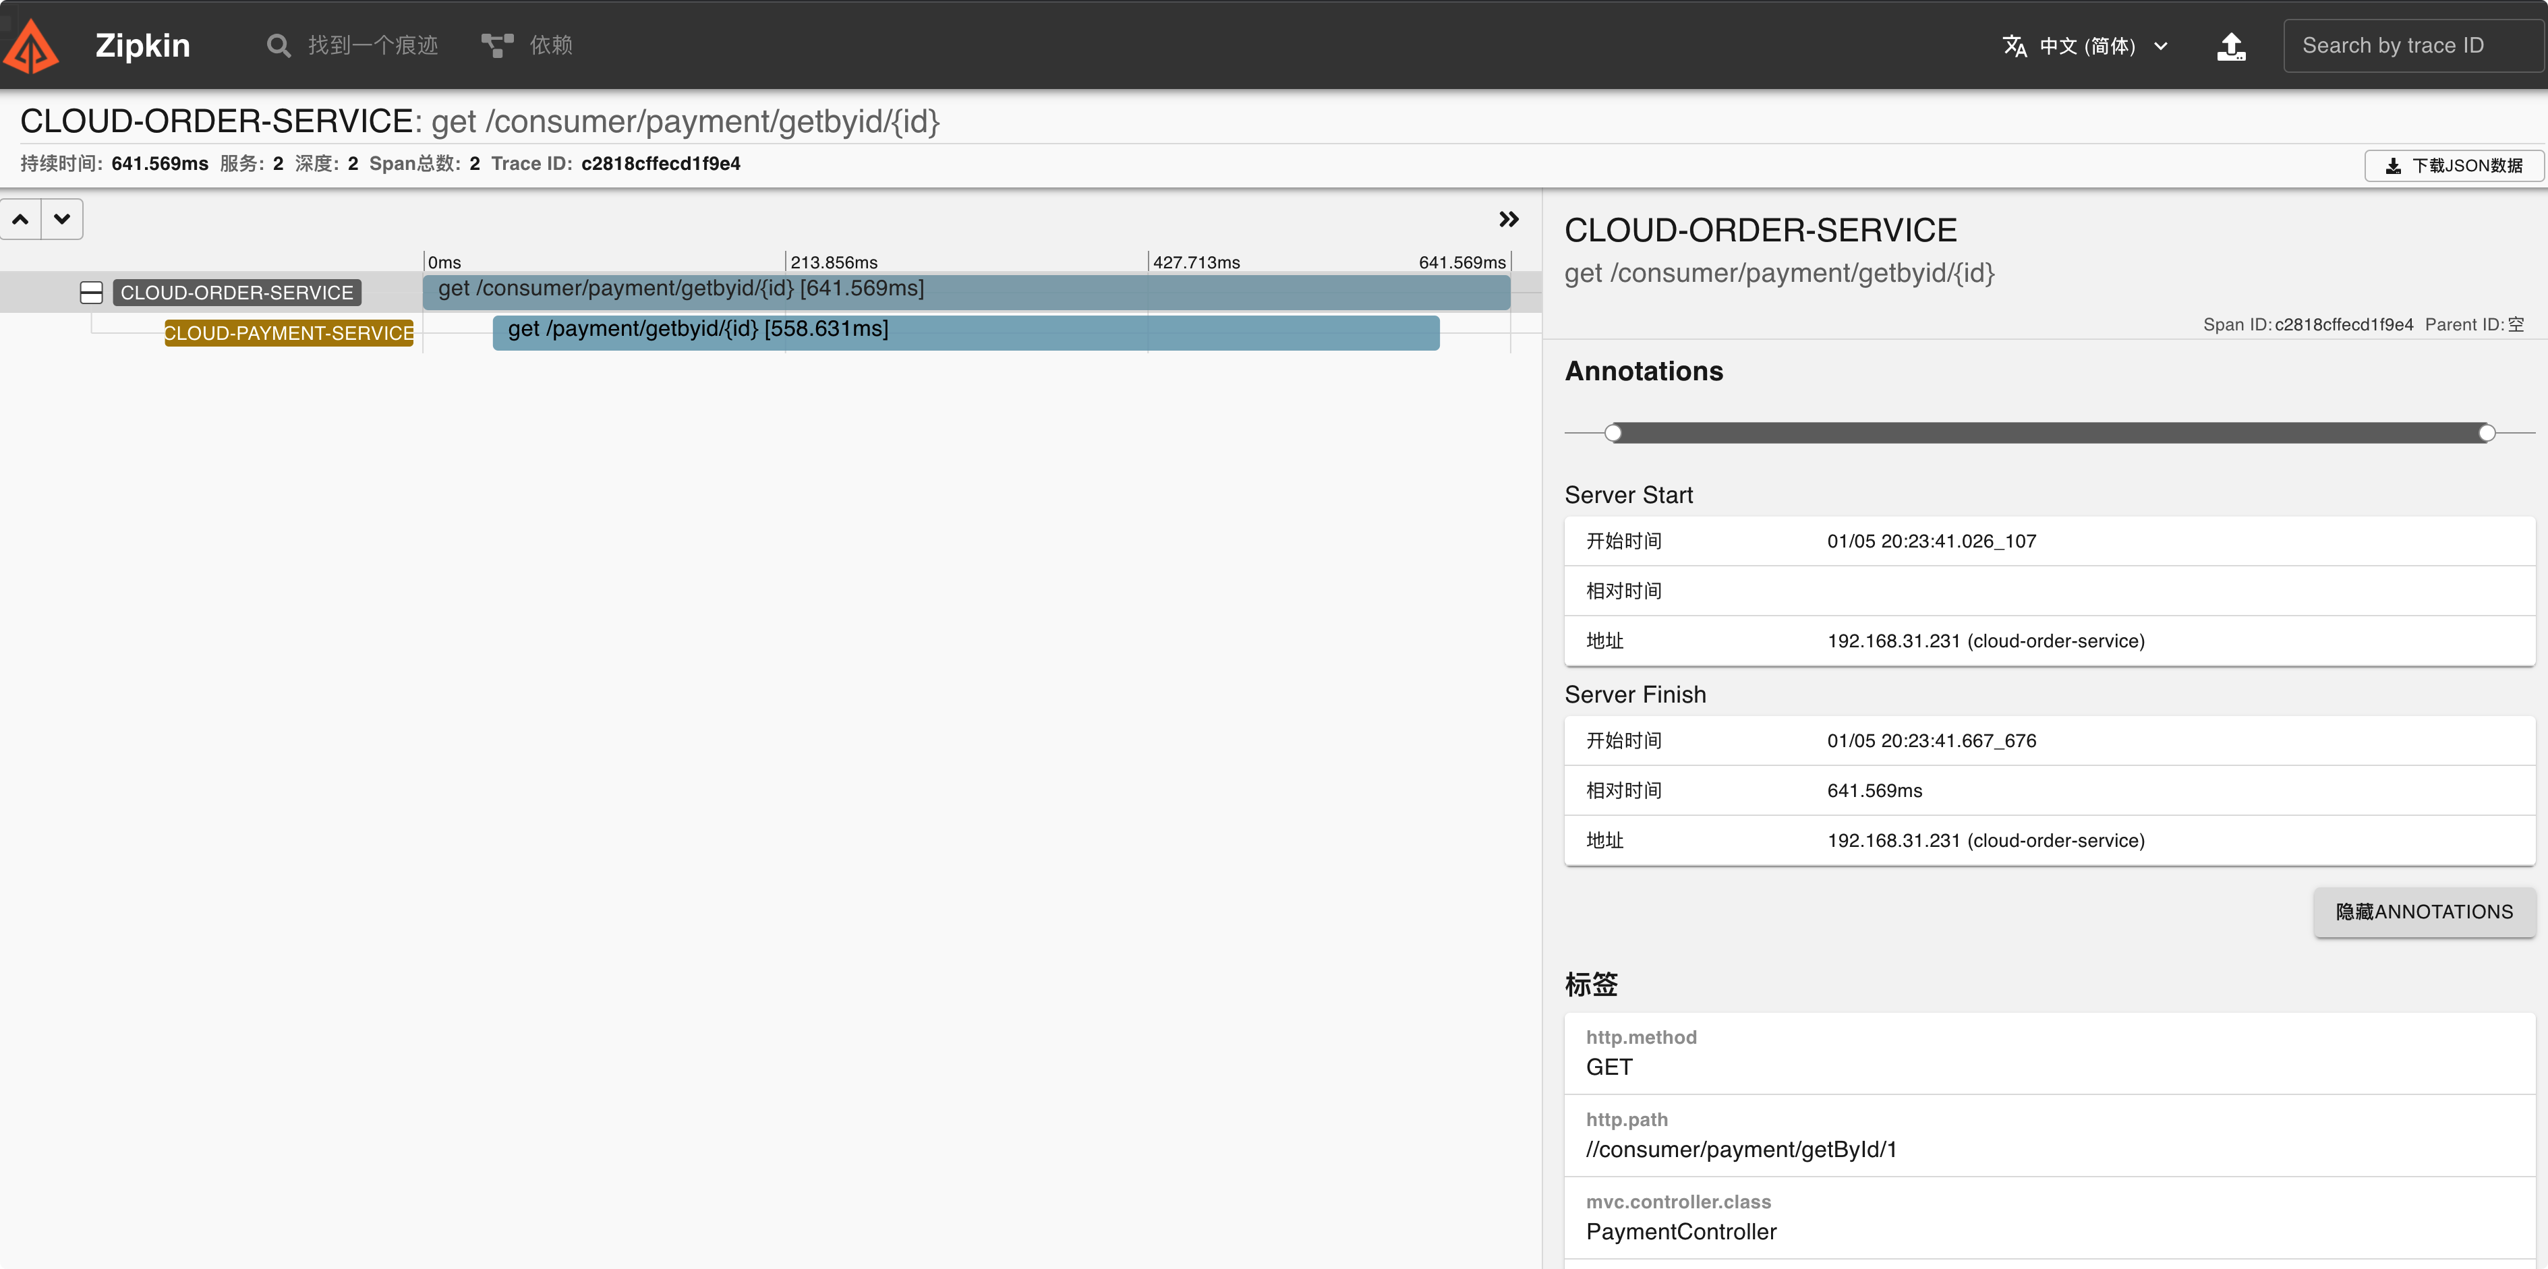The image size is (2548, 1269).
Task: Click the upload JSON icon
Action: [2230, 45]
